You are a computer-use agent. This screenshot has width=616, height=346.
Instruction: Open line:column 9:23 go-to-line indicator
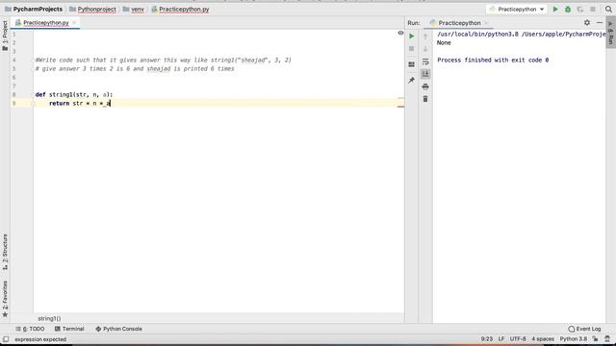point(487,339)
